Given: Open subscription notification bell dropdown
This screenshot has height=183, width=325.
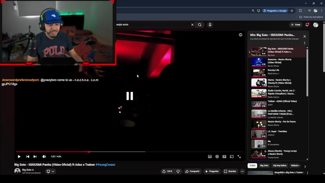Looking at the screenshot, I should coord(50,171).
